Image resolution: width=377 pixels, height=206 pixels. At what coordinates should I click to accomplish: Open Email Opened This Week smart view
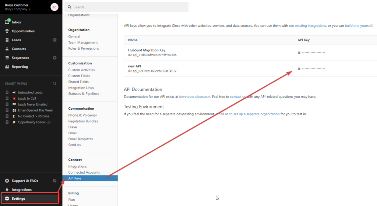(x=35, y=110)
